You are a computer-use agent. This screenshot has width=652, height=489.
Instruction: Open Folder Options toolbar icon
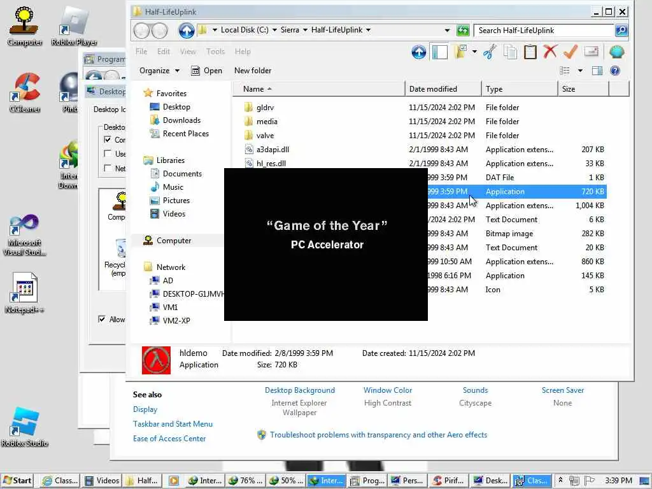(461, 52)
